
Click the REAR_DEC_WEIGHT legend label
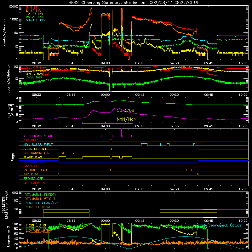click(39, 207)
